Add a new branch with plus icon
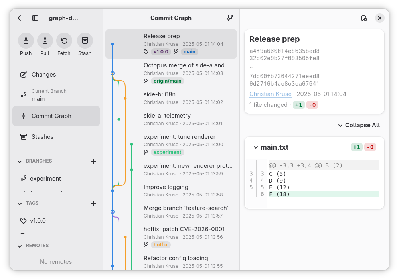The width and height of the screenshot is (399, 279). pos(93,161)
